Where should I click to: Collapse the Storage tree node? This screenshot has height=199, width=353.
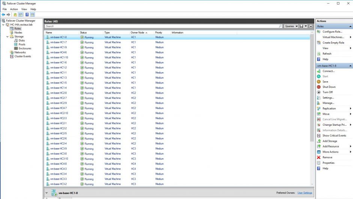click(x=7, y=37)
